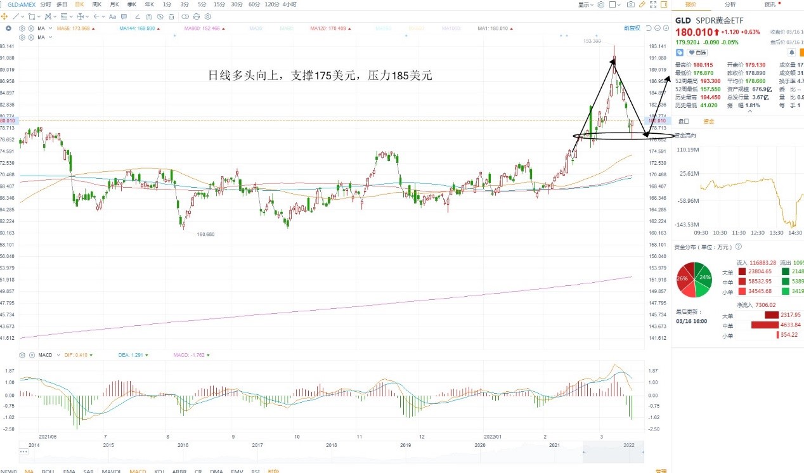Screen dimensions: 804x473
Task: Open MACD indicator settings gear
Action: pyautogui.click(x=22, y=355)
